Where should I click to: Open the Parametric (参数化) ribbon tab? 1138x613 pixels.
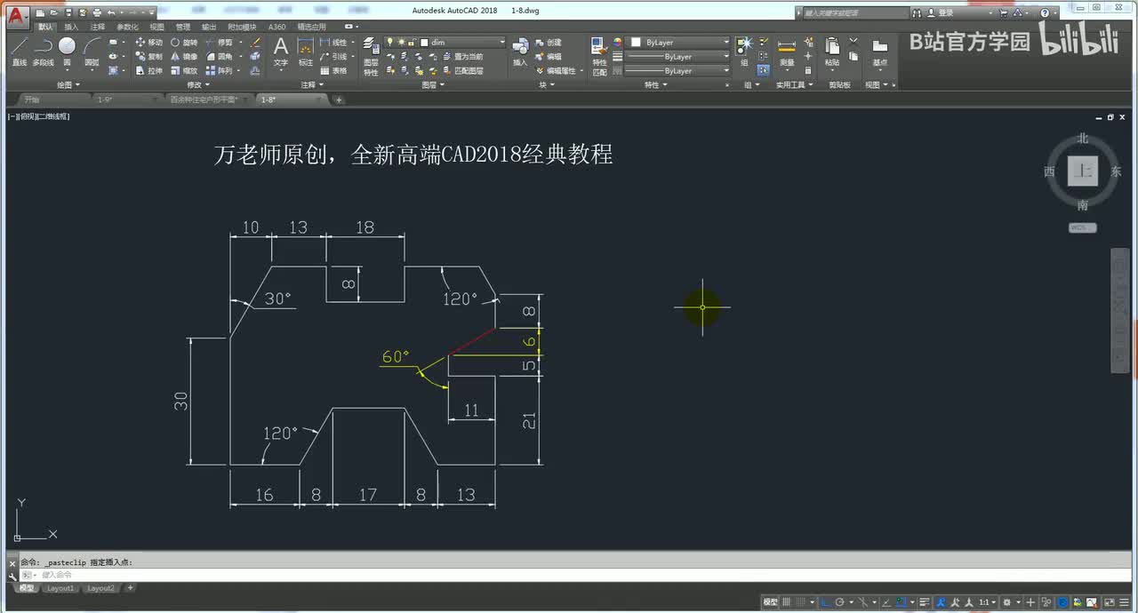coord(127,27)
